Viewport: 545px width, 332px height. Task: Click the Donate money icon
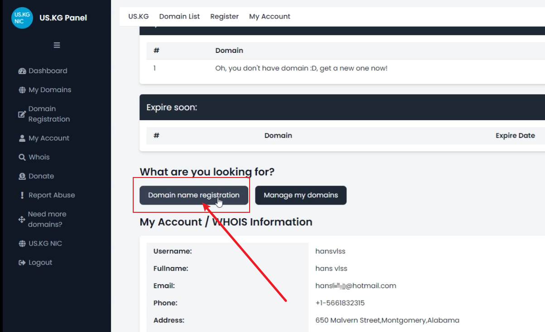(x=22, y=176)
